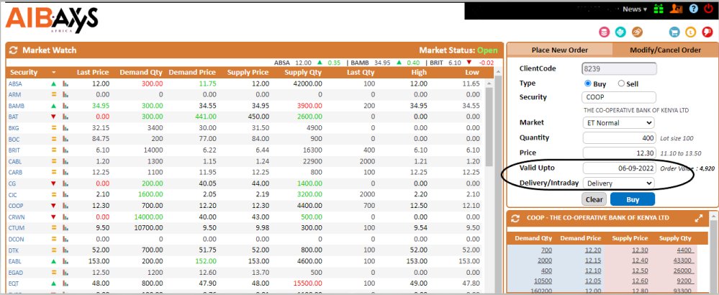Image resolution: width=719 pixels, height=295 pixels.
Task: Select the Sell order type radio
Action: [x=621, y=83]
